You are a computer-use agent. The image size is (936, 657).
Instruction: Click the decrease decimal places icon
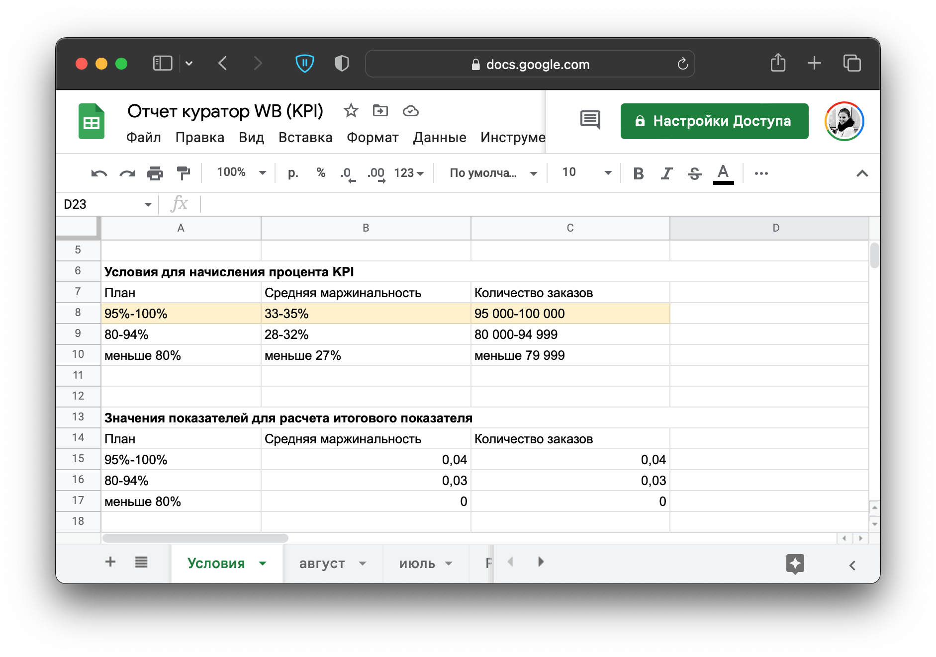[x=348, y=173]
